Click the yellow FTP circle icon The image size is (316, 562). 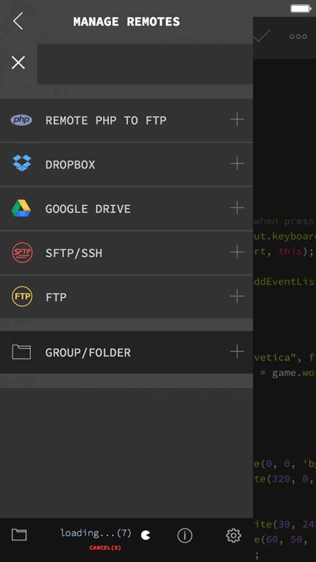[22, 297]
